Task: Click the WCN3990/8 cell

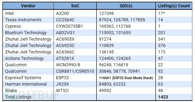Action: [x=75, y=65]
